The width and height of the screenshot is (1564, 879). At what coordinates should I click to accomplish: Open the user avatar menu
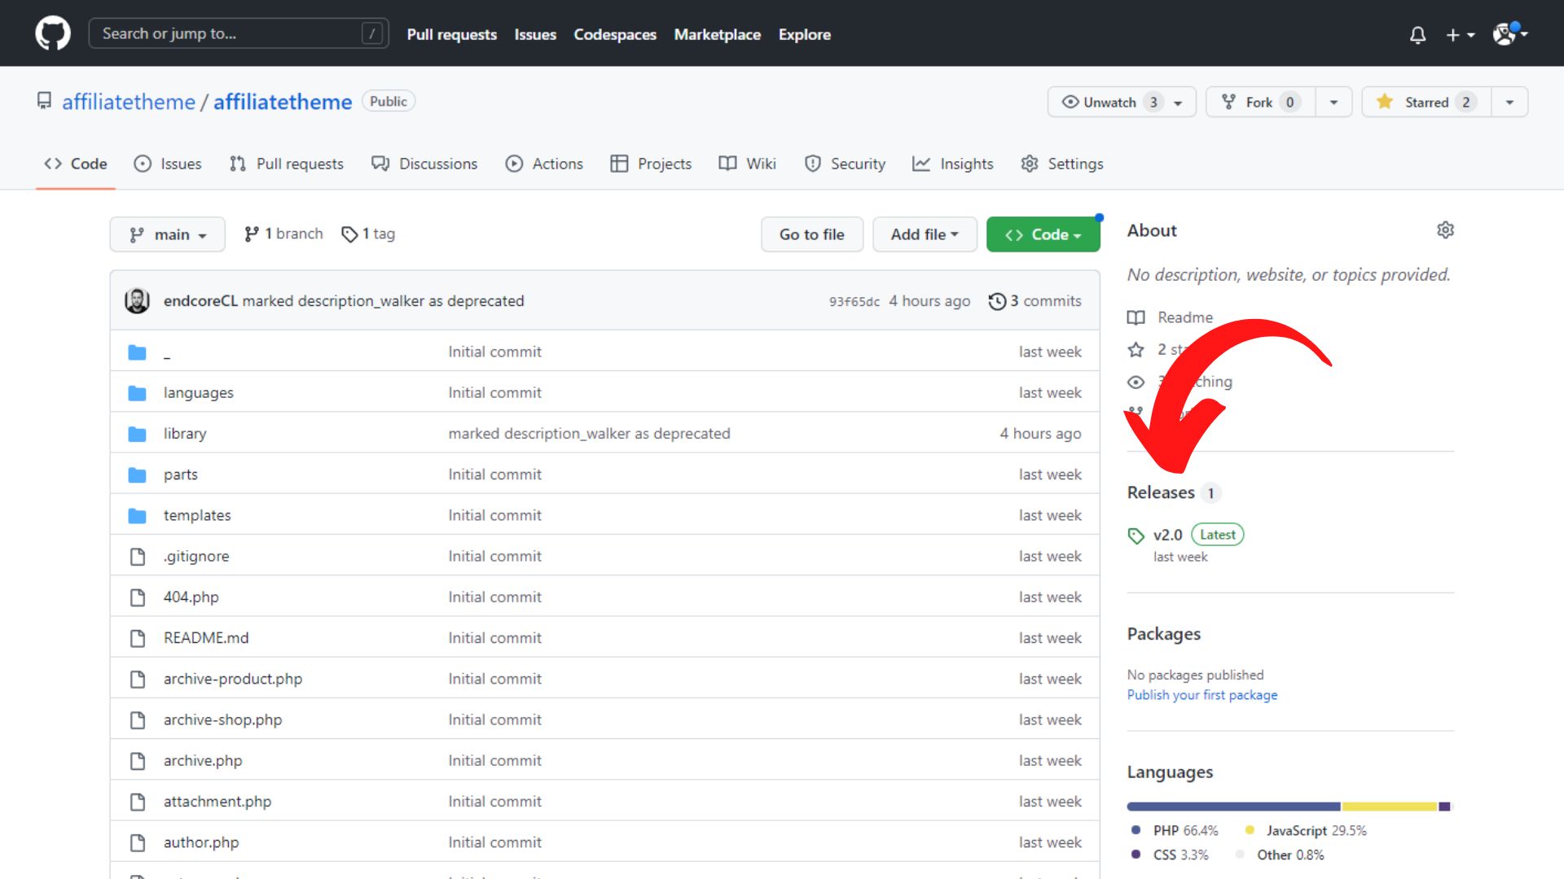point(1509,33)
